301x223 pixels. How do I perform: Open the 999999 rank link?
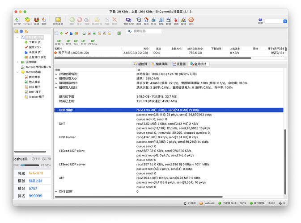35,196
